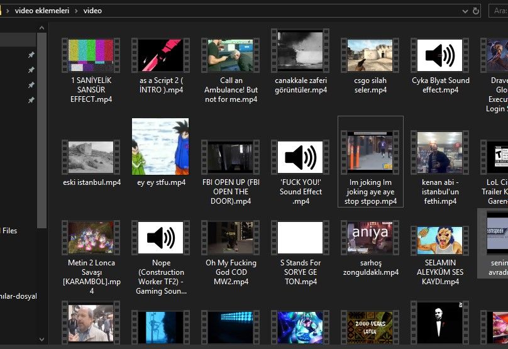Click the 'video eklemeleri' breadcrumb in address bar
This screenshot has height=349, width=508.
42,11
